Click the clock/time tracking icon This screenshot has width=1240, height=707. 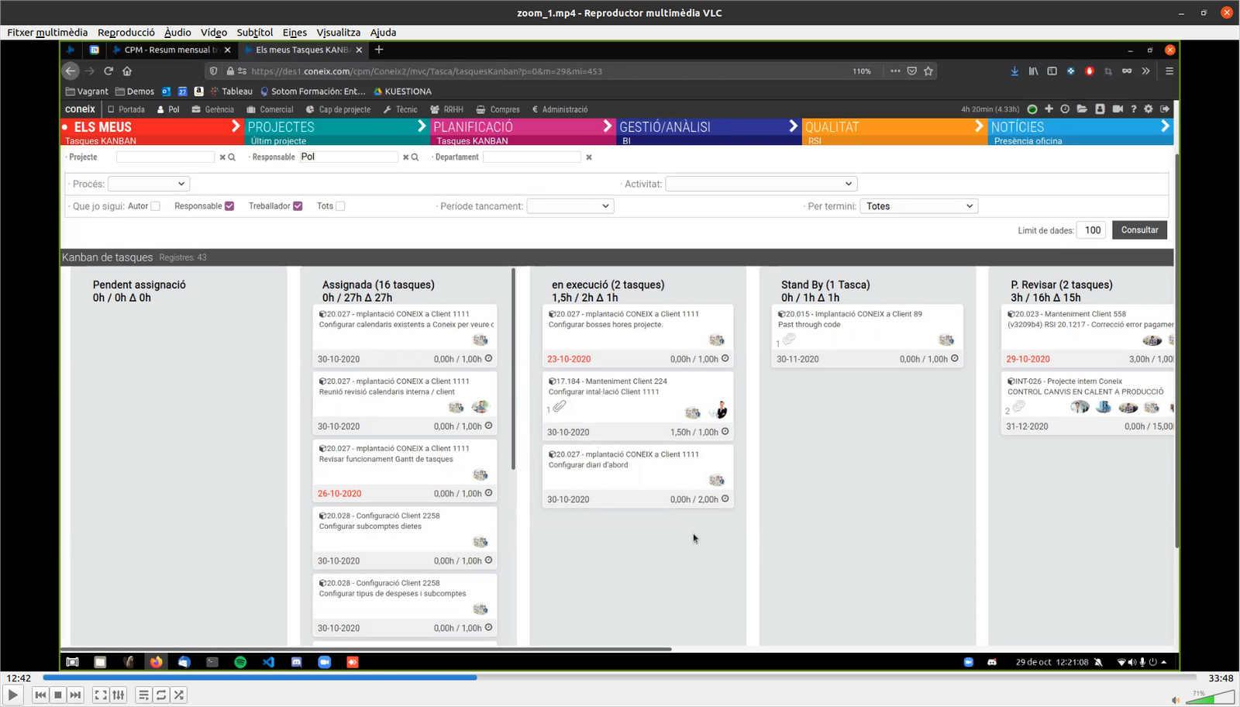(1066, 109)
